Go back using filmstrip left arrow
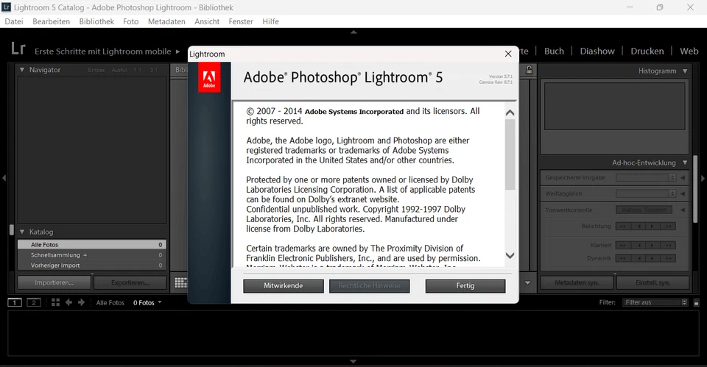707x367 pixels. point(68,302)
